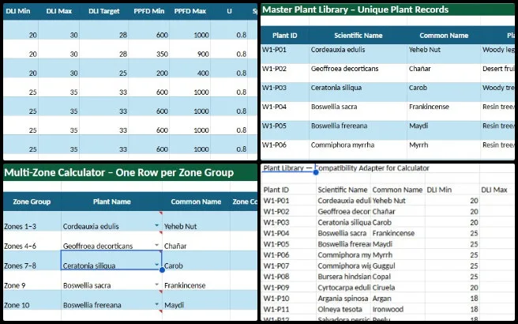Image resolution: width=518 pixels, height=324 pixels.
Task: Select 'Common Name' header in Multi-Zone Calculator
Action: click(196, 202)
